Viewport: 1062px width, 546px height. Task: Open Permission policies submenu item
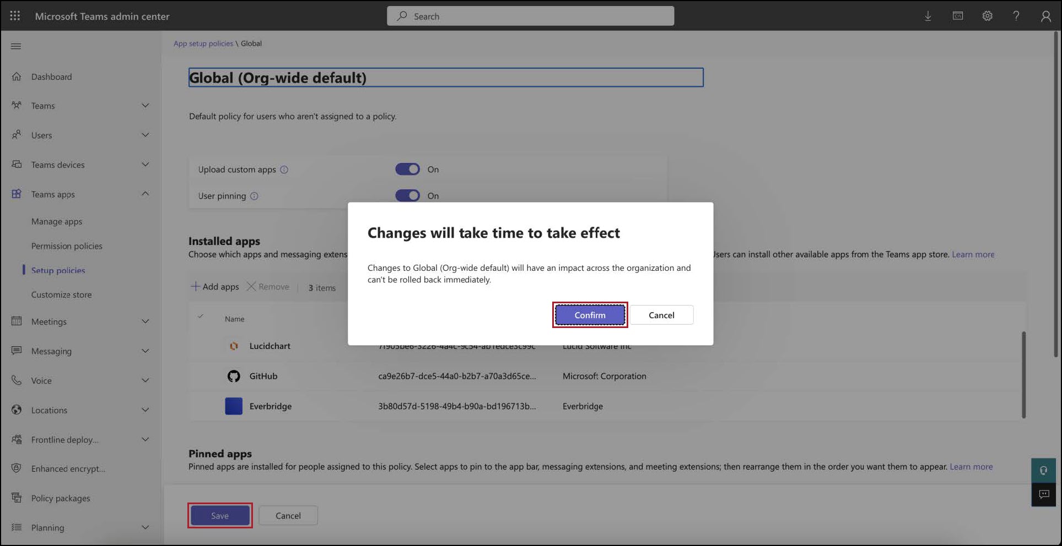pos(67,246)
